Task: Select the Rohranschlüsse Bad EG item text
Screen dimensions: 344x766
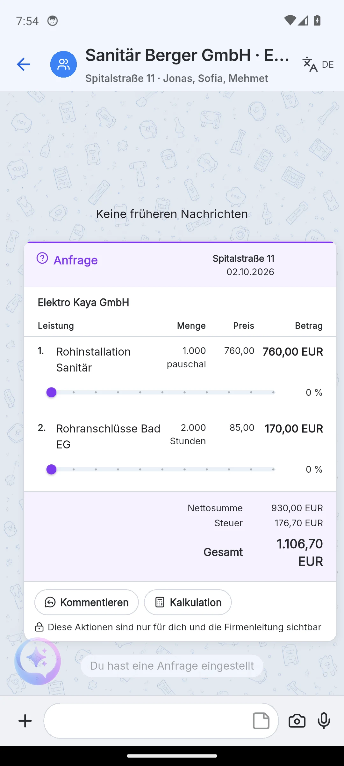Action: coord(108,436)
